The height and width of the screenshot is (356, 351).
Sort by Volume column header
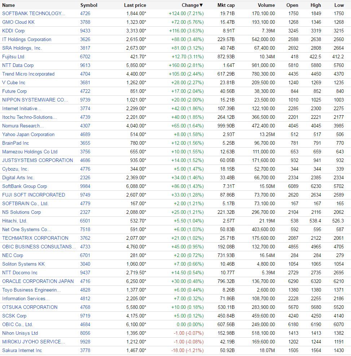coord(266,5)
